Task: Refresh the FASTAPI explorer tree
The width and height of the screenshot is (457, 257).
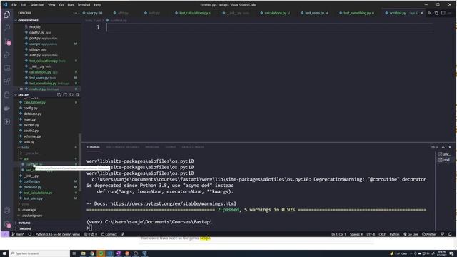Action: (x=71, y=95)
